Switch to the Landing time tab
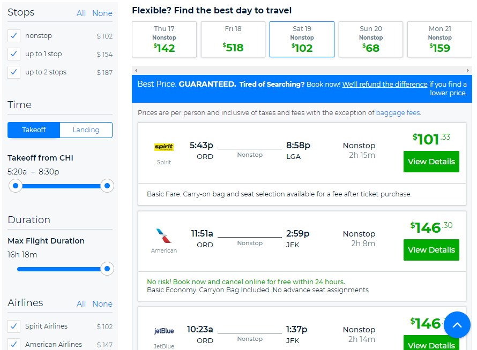Screen dimensions: 477x350 click(86, 130)
